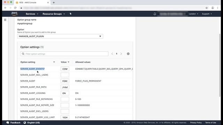Select the SERVER_AUDIT_EVENTS setting name

click(x=32, y=69)
